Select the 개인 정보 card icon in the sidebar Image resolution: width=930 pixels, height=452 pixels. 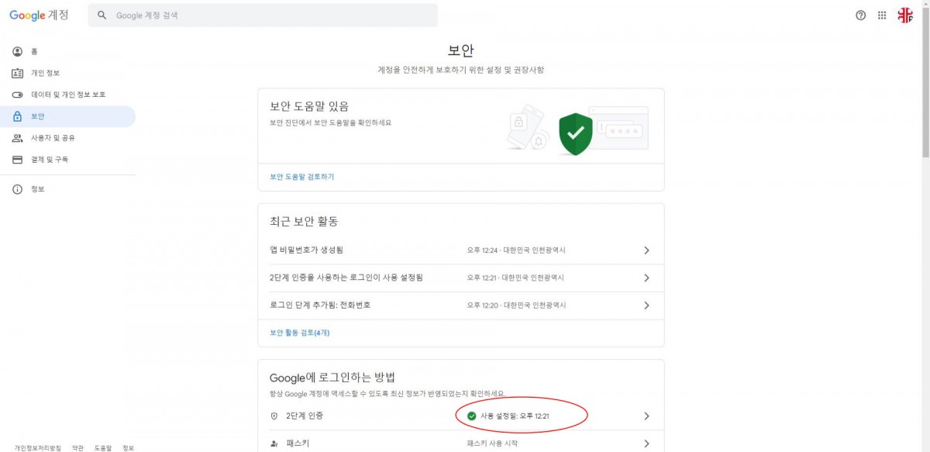pos(17,73)
